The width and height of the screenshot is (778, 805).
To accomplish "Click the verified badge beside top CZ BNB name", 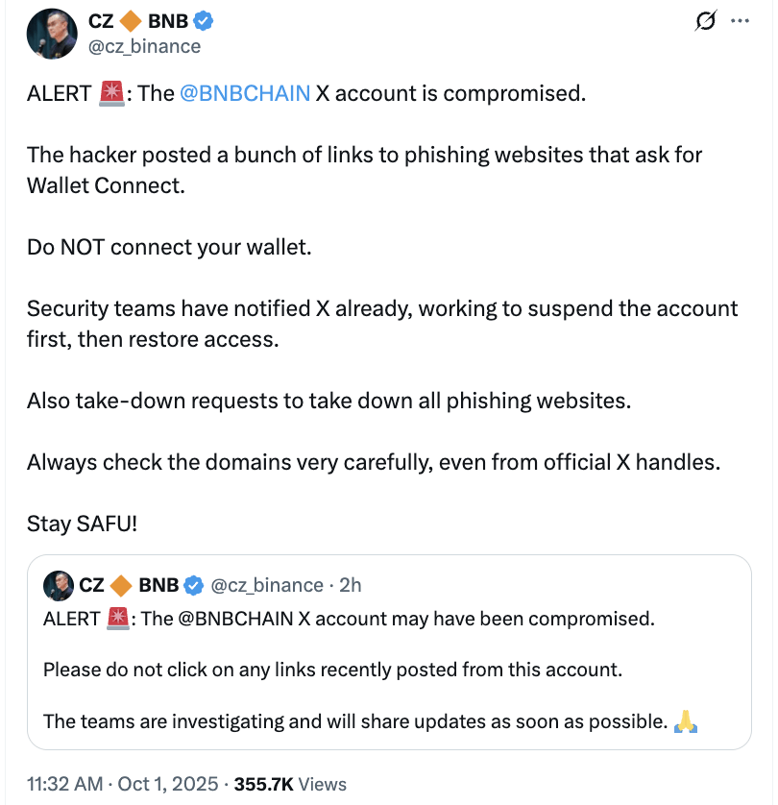I will pyautogui.click(x=207, y=20).
